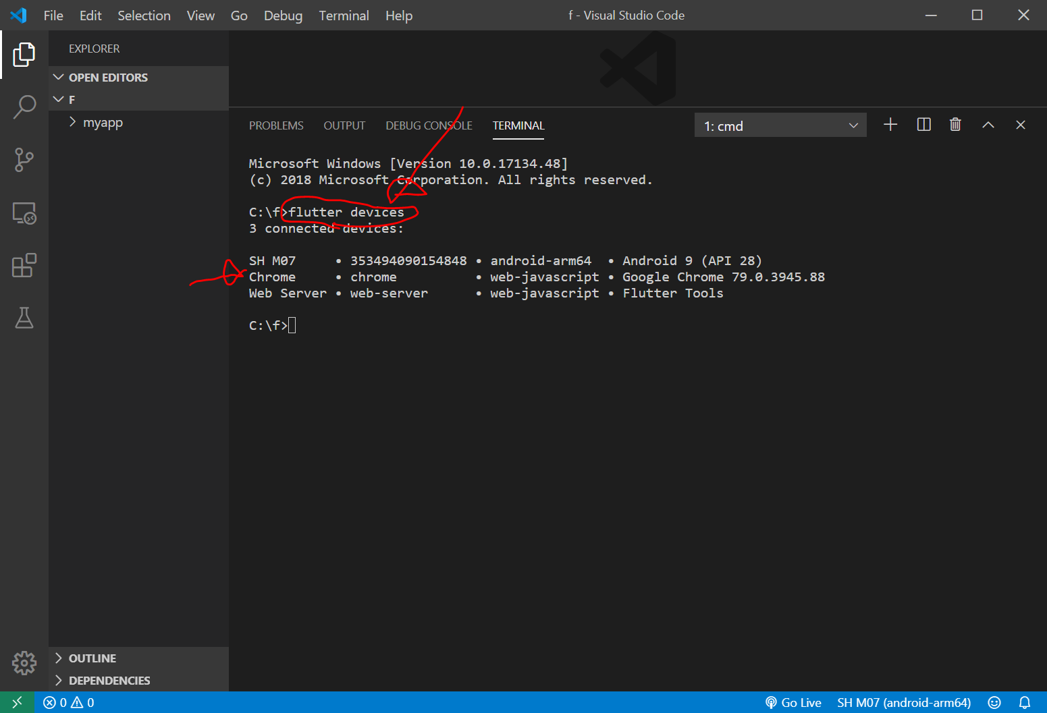Maximize the panel with up chevron

988,125
